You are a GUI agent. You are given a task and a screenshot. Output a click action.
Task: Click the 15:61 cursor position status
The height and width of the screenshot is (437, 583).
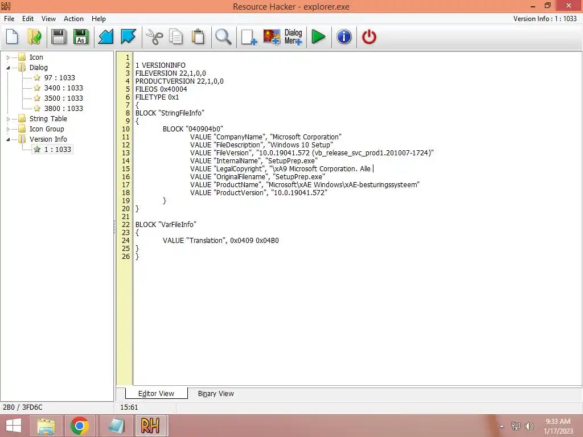coord(129,407)
